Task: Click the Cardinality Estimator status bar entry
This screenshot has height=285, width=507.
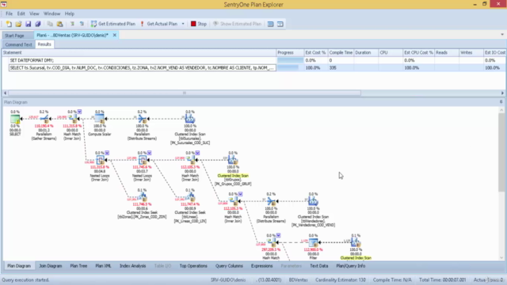Action: [341, 279]
